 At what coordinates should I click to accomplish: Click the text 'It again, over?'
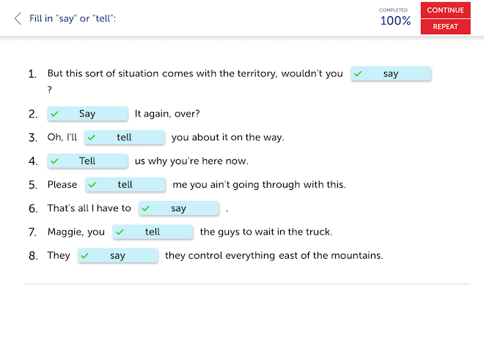(167, 114)
